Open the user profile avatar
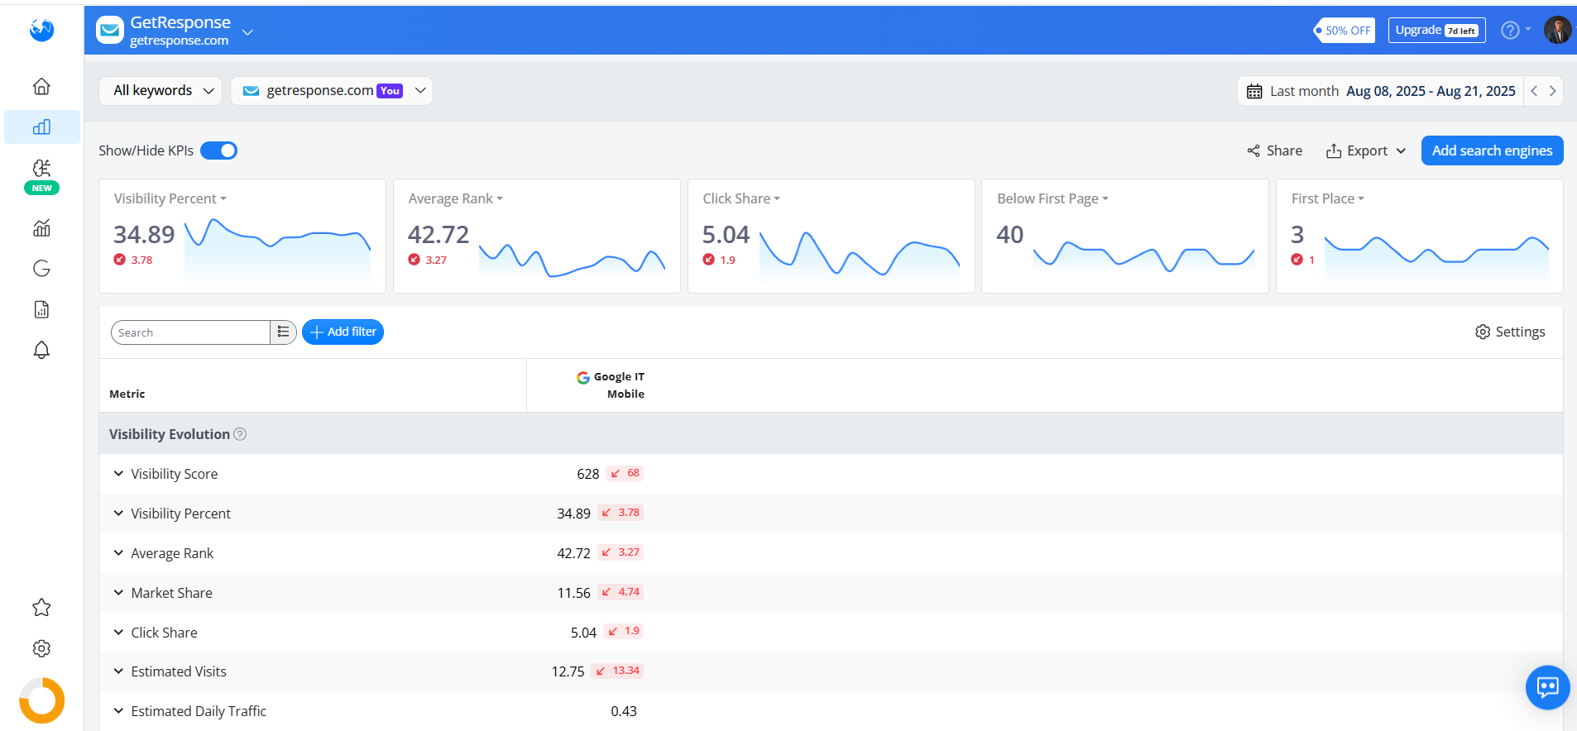Screen dimensions: 1577x731 coord(1557,30)
